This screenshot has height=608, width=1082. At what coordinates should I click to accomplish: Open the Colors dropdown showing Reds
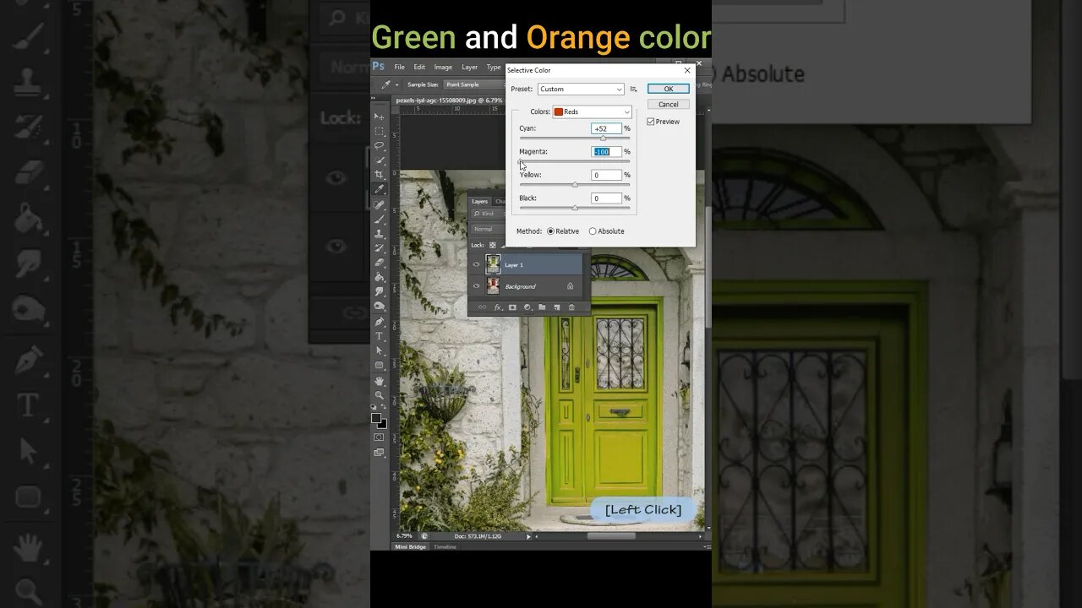[592, 111]
